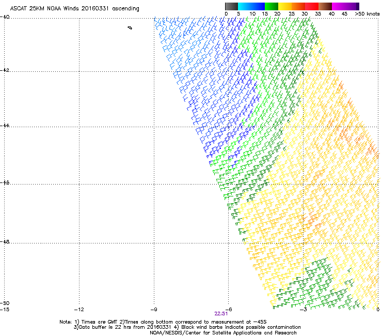Click the purple '22:51' time label
Image resolution: width=382 pixels, height=336 pixels.
(221, 314)
